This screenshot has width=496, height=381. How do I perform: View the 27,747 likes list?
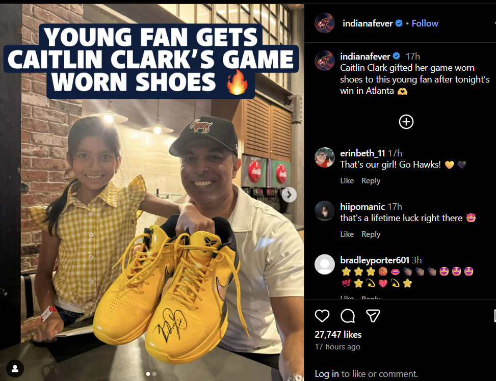tap(338, 335)
